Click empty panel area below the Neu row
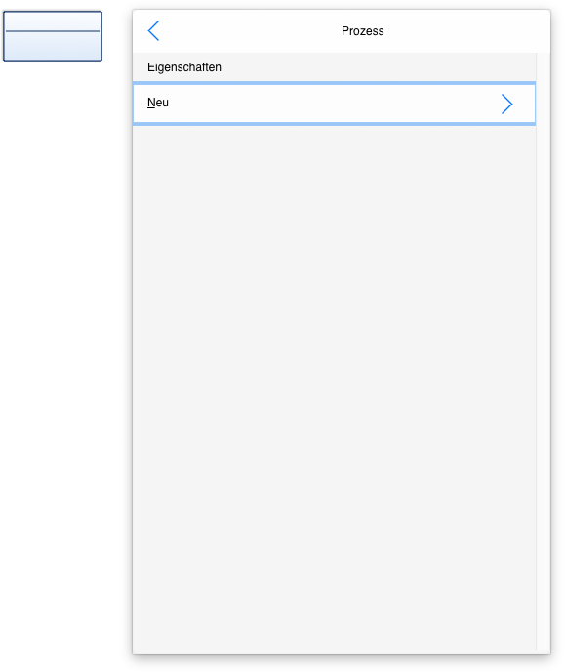Screen dimensions: 565x672 click(x=334, y=386)
